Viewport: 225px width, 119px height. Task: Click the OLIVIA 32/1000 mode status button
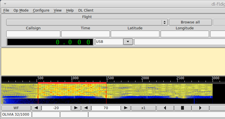[16, 114]
